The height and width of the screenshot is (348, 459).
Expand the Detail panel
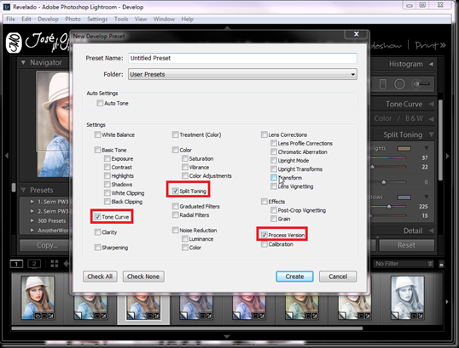(431, 231)
